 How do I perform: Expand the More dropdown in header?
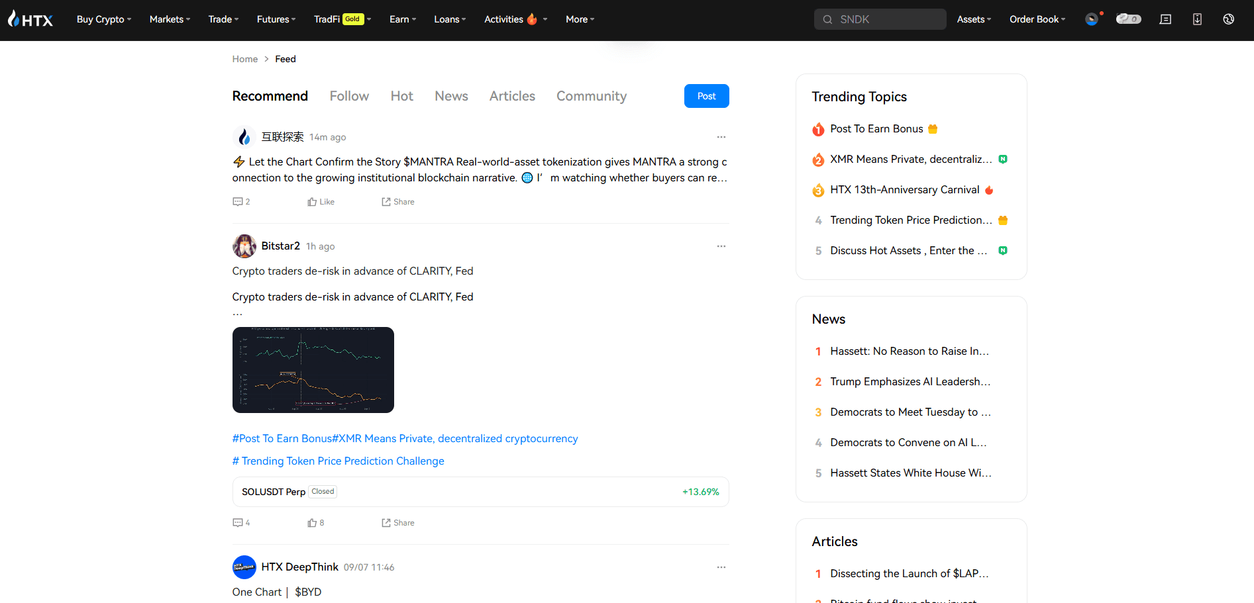click(580, 19)
